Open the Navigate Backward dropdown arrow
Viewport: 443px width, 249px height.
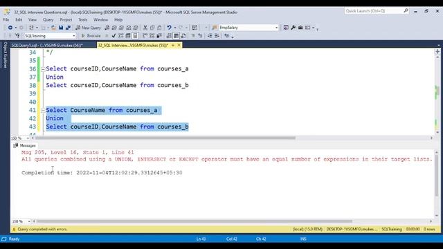[x=15, y=28]
